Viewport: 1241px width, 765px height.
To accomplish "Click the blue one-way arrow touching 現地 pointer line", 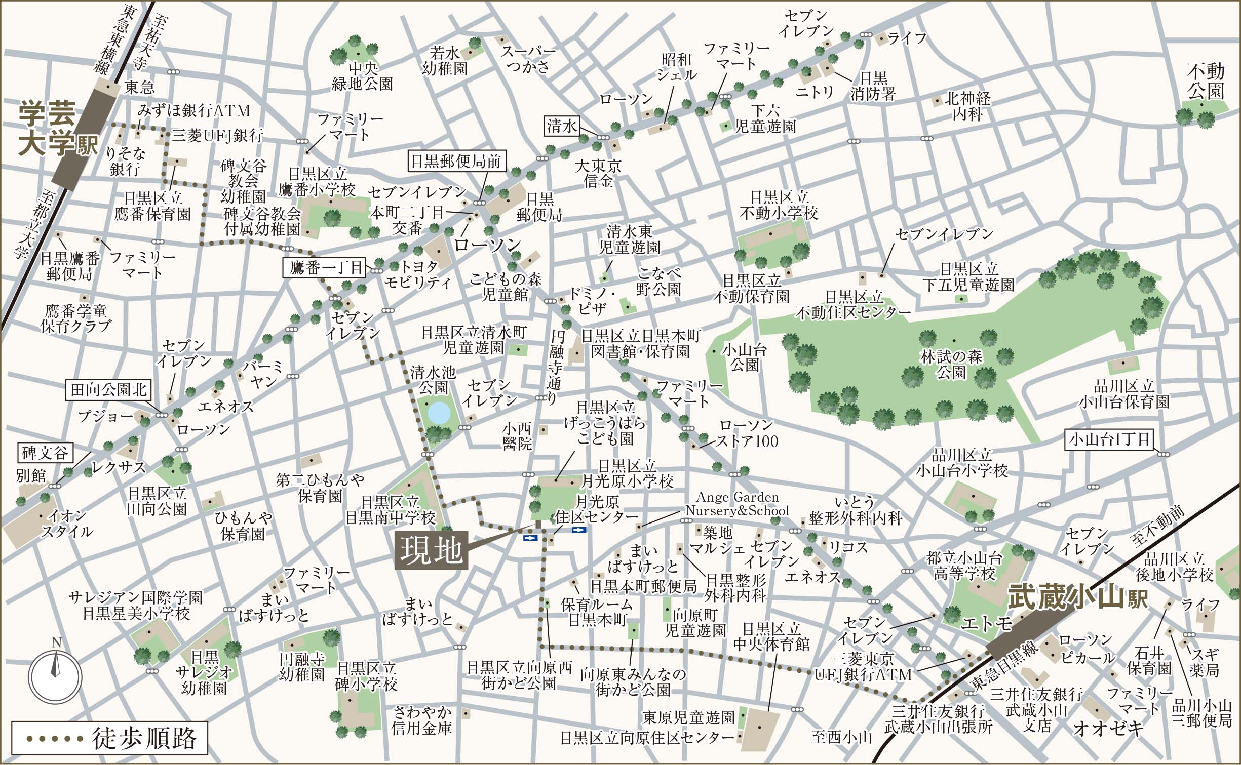I will [x=530, y=538].
